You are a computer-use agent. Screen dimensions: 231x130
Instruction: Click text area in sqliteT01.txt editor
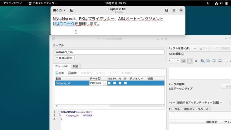pos(118,25)
